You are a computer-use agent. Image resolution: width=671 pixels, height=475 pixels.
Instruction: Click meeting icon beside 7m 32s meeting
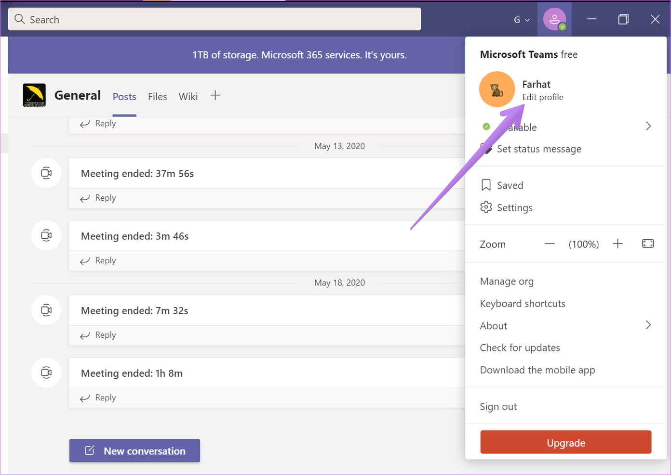click(46, 310)
